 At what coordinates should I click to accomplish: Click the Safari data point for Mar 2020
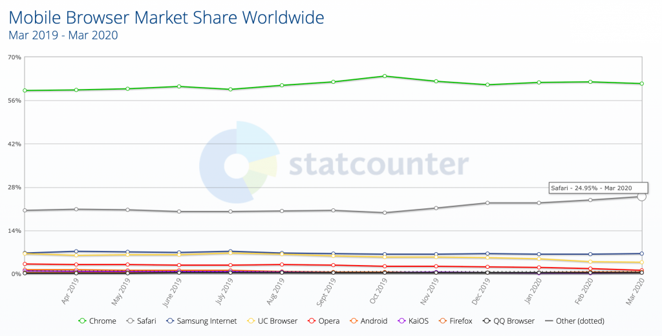coord(641,196)
